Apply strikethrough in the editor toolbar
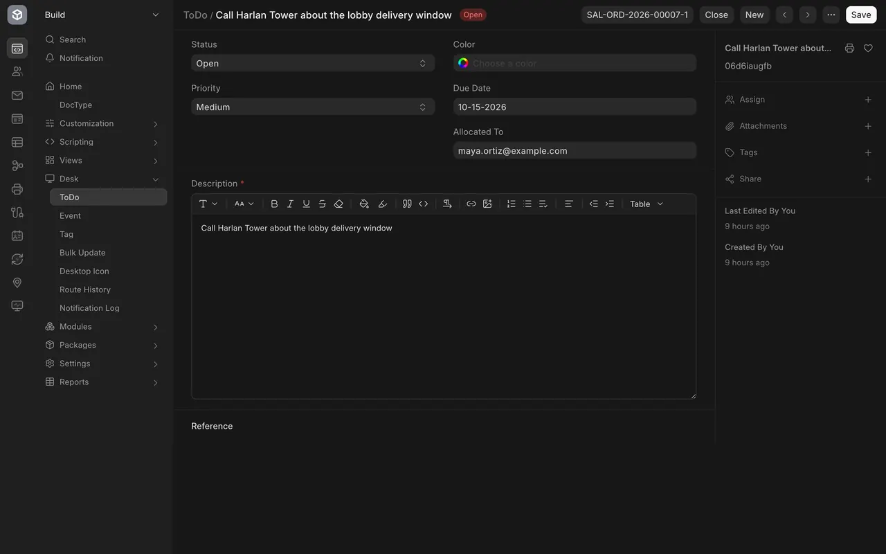The height and width of the screenshot is (554, 886). click(322, 204)
